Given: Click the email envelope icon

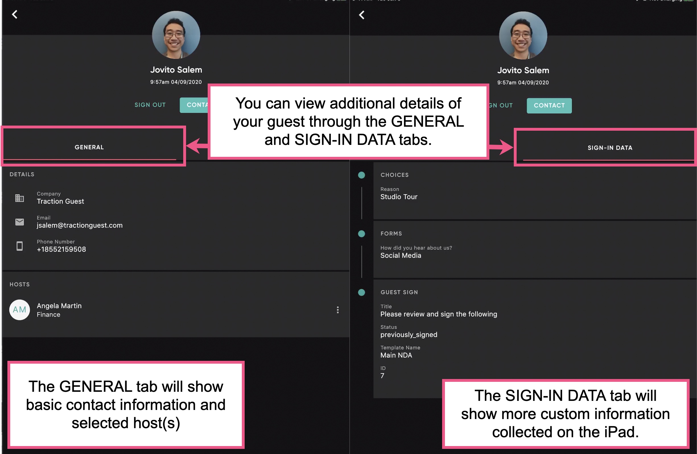Looking at the screenshot, I should pyautogui.click(x=19, y=222).
